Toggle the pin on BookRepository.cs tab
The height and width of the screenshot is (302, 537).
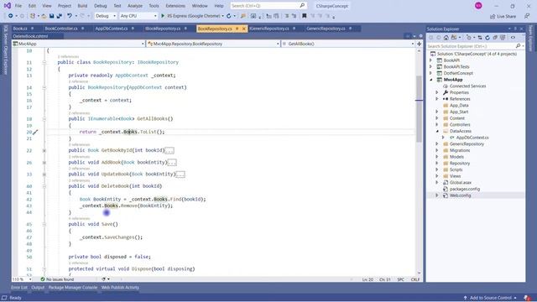coord(237,29)
